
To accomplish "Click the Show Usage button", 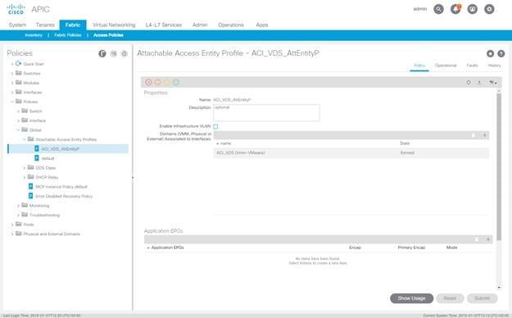I will (x=411, y=298).
